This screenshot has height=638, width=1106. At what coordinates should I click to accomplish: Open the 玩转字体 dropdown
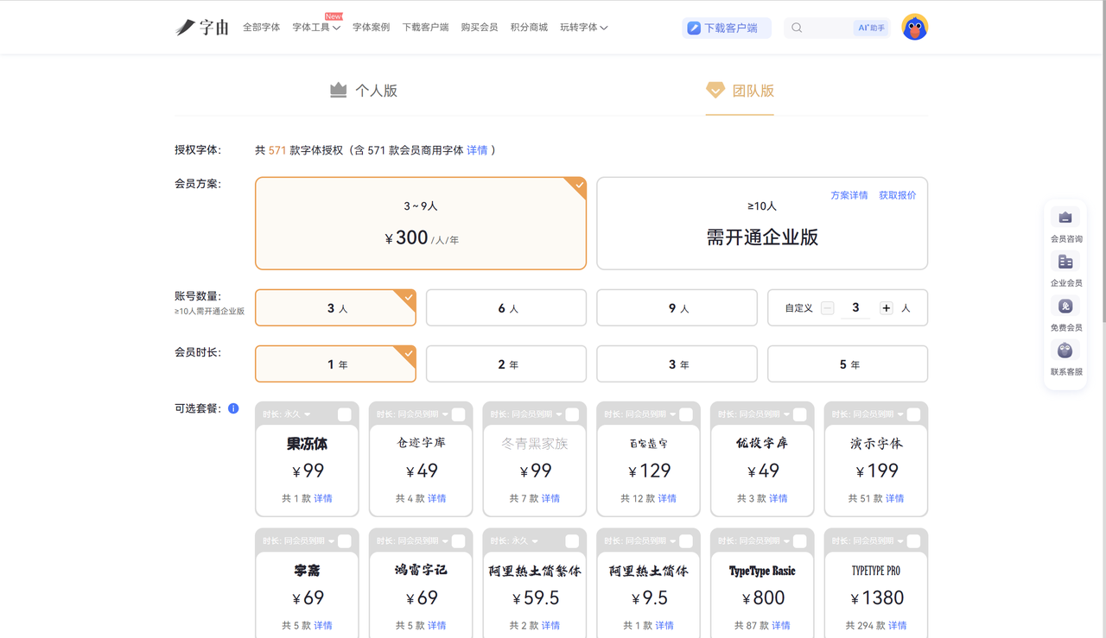coord(583,28)
